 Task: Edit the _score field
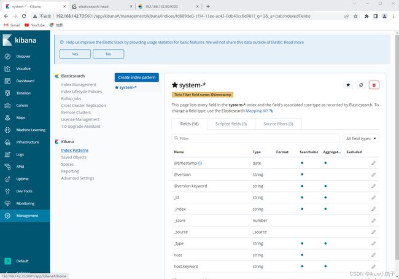pyautogui.click(x=373, y=221)
